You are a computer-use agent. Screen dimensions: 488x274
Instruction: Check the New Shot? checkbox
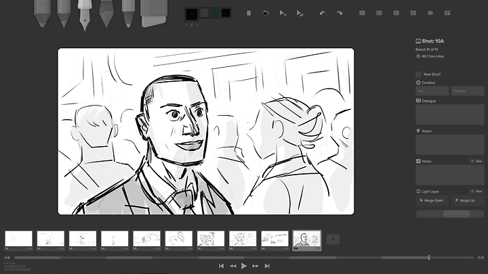coord(419,74)
